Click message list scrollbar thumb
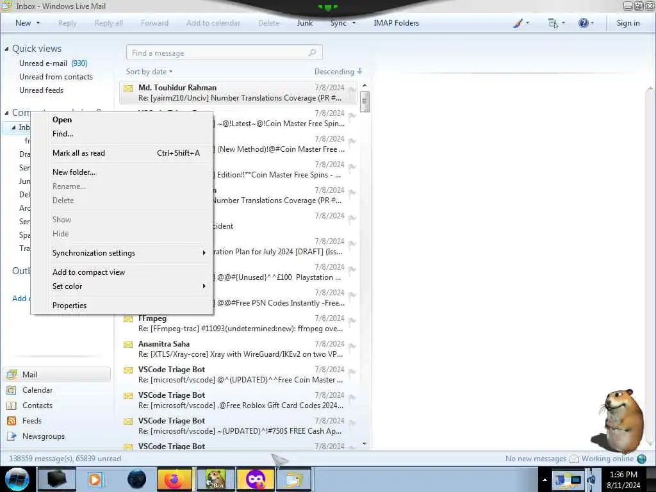This screenshot has width=656, height=492. pos(365,101)
